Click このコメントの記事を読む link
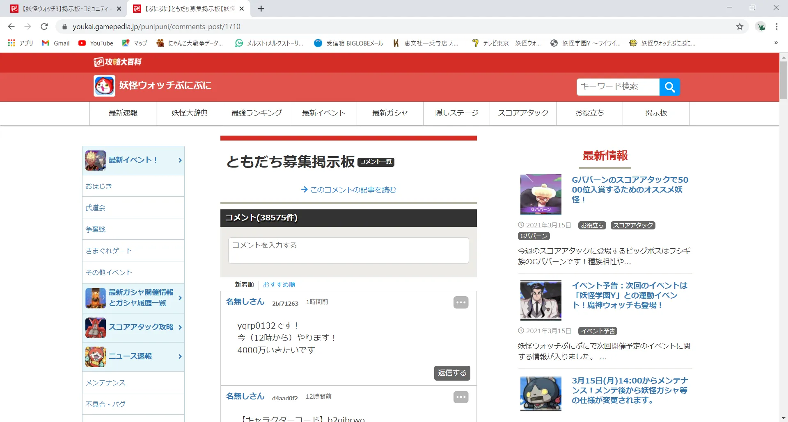This screenshot has height=422, width=788. [348, 190]
